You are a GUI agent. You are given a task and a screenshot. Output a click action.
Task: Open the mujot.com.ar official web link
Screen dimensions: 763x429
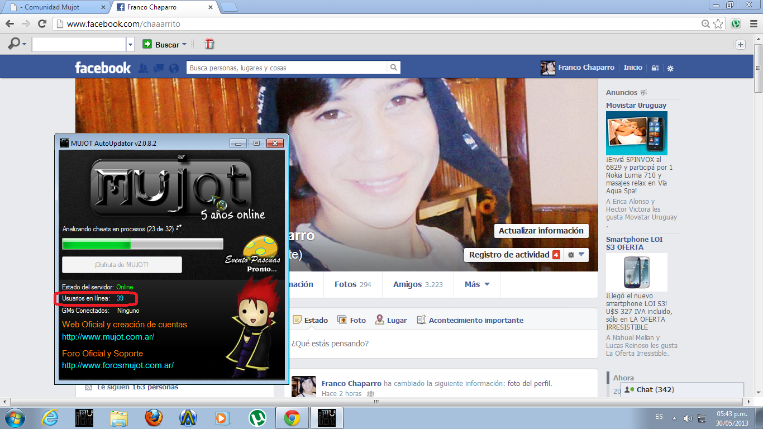[x=108, y=337]
